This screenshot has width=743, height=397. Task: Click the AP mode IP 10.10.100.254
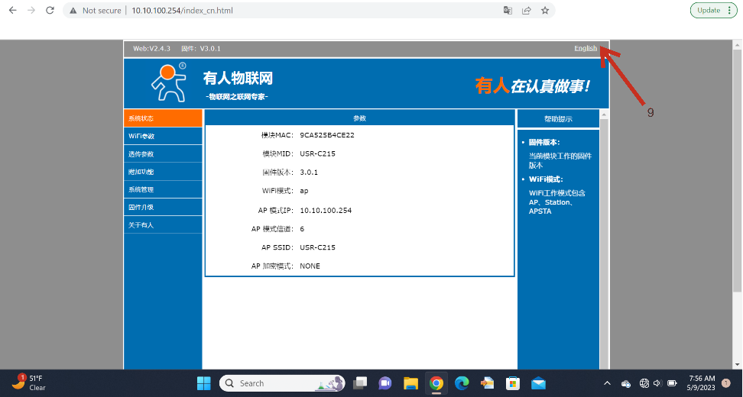point(326,211)
